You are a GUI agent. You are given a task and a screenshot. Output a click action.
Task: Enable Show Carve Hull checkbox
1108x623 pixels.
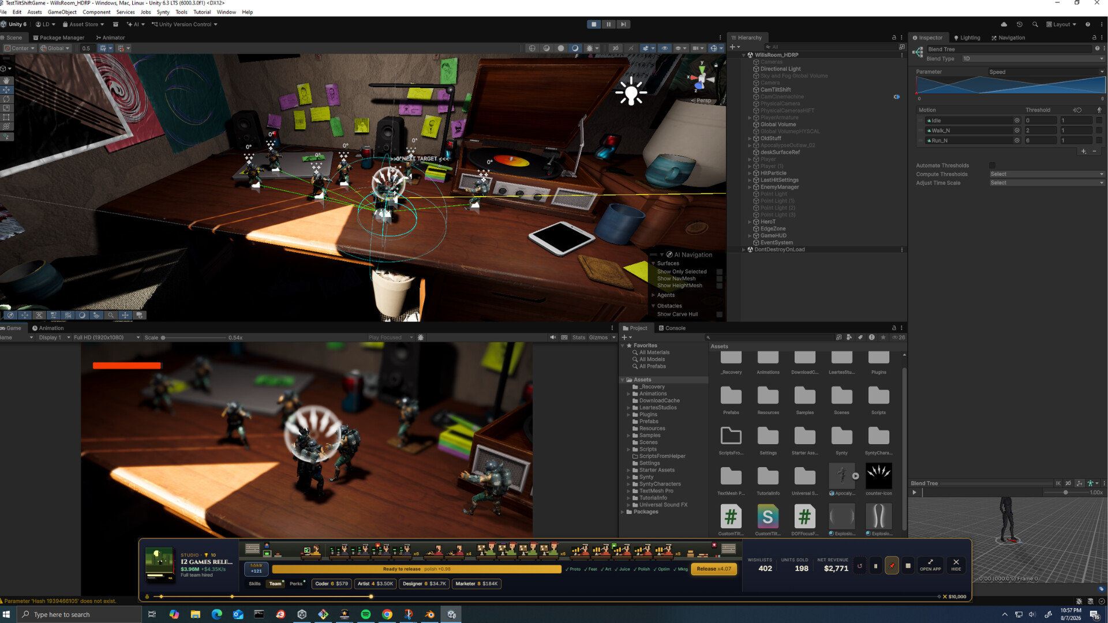720,314
